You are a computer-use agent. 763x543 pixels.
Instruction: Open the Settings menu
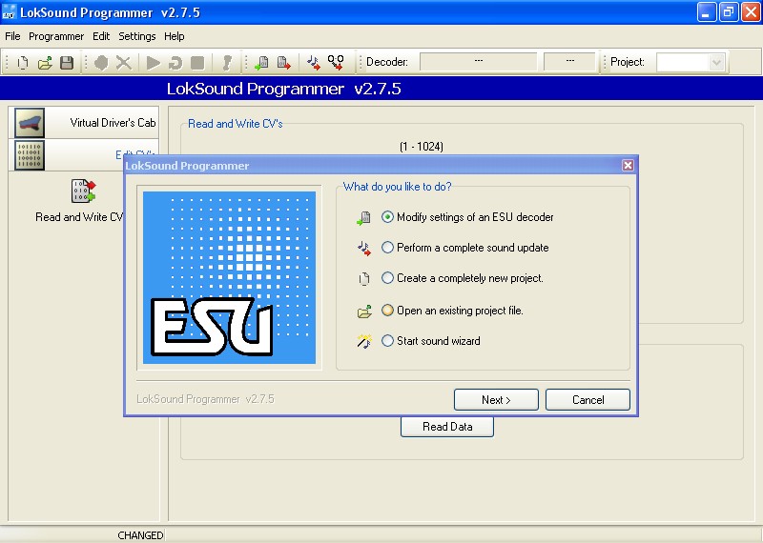click(137, 36)
